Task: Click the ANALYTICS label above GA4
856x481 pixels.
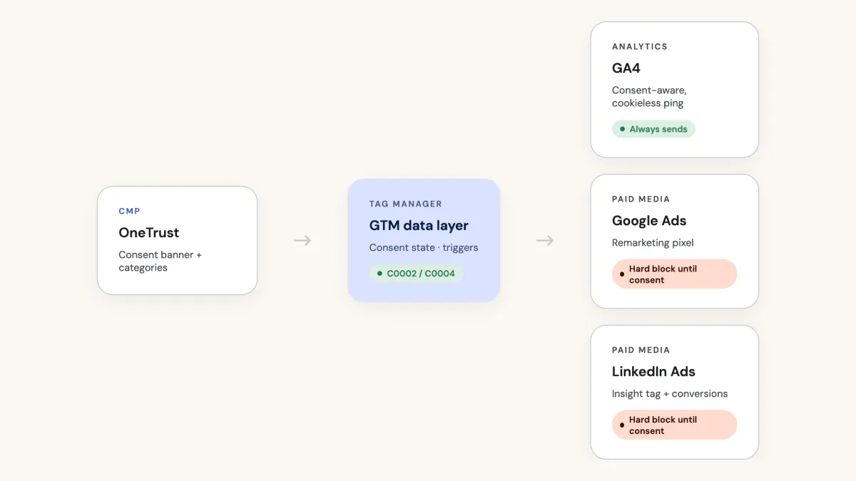Action: [640, 46]
